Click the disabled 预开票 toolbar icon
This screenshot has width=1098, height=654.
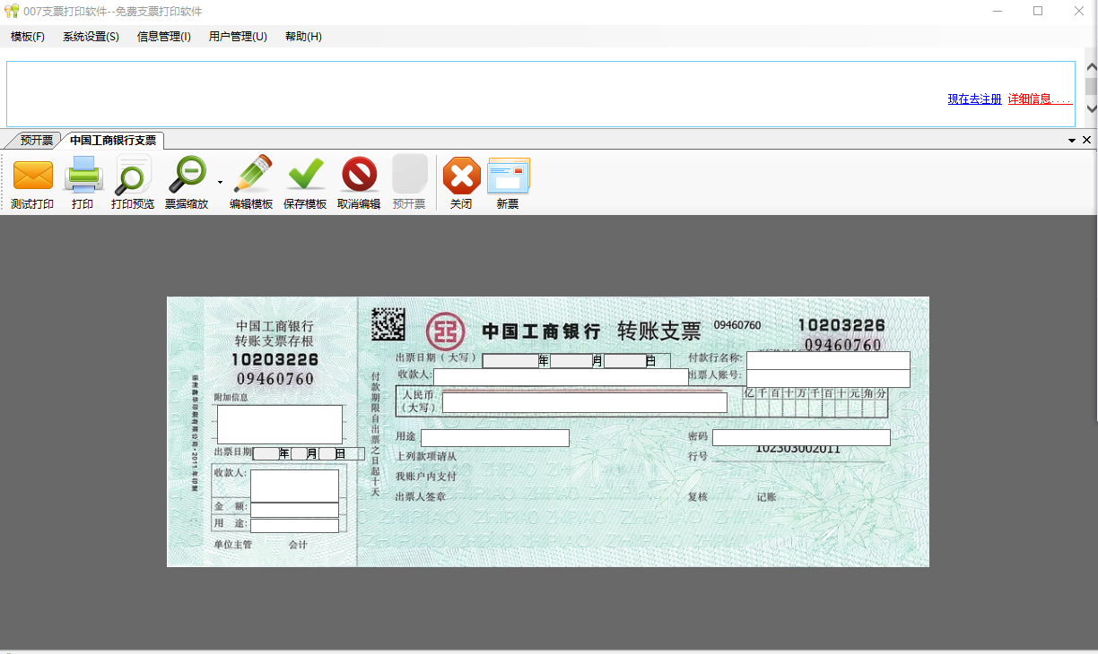(x=409, y=174)
